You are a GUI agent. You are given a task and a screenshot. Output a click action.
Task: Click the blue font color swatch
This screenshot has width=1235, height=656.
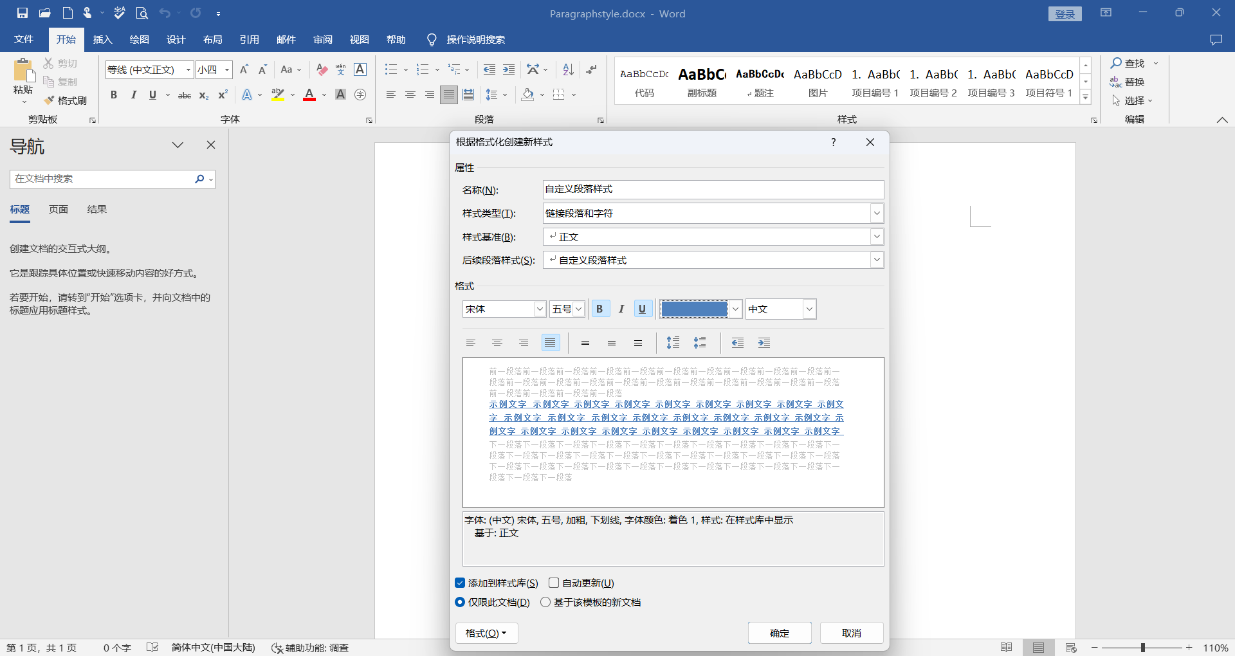click(x=694, y=309)
